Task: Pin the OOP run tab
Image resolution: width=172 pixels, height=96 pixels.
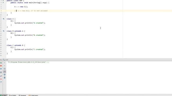Action: tap(1, 76)
